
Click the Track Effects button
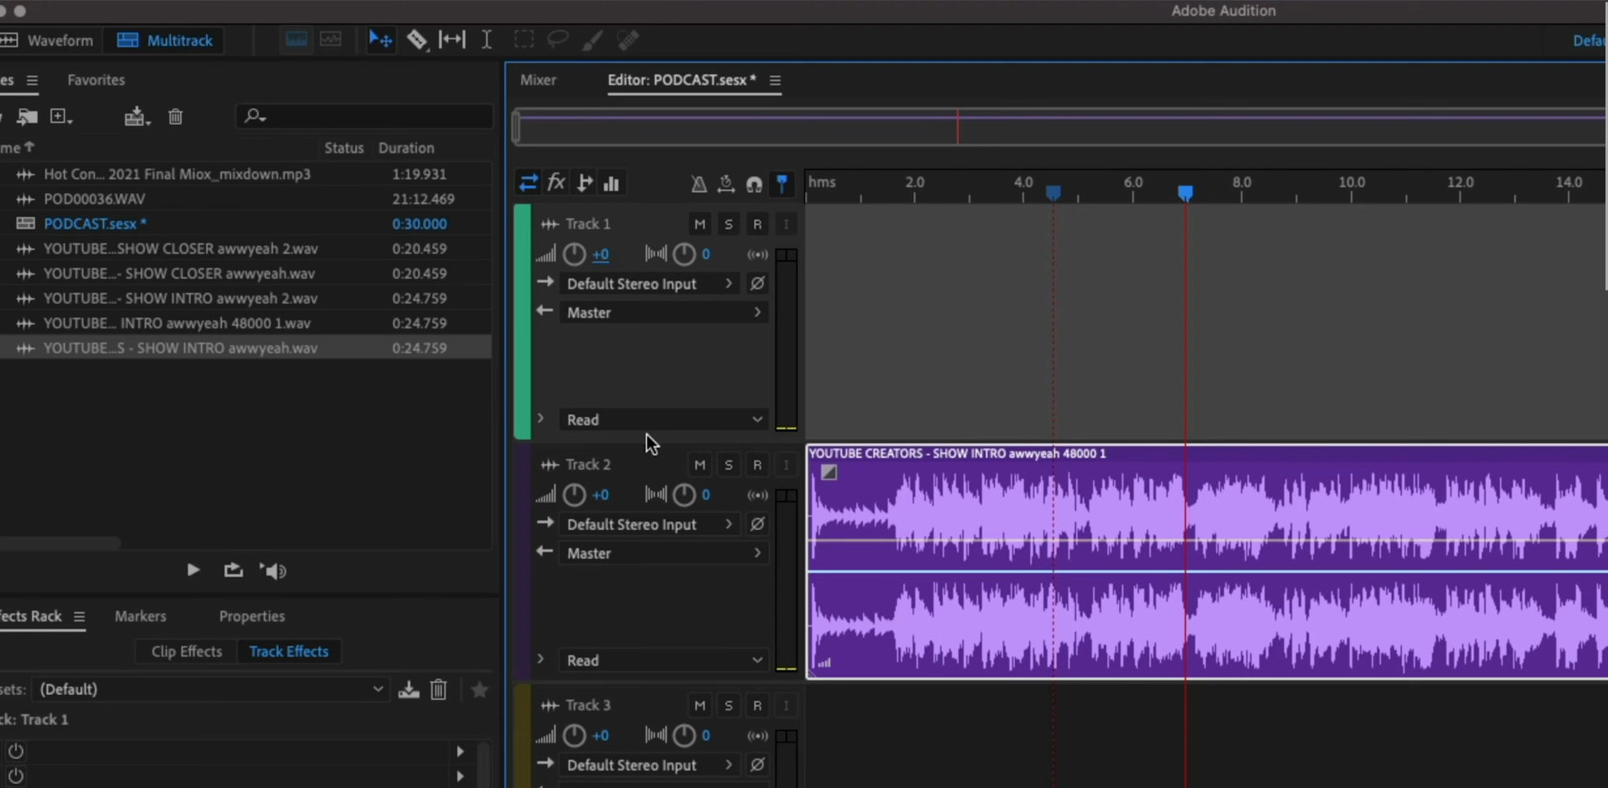288,652
